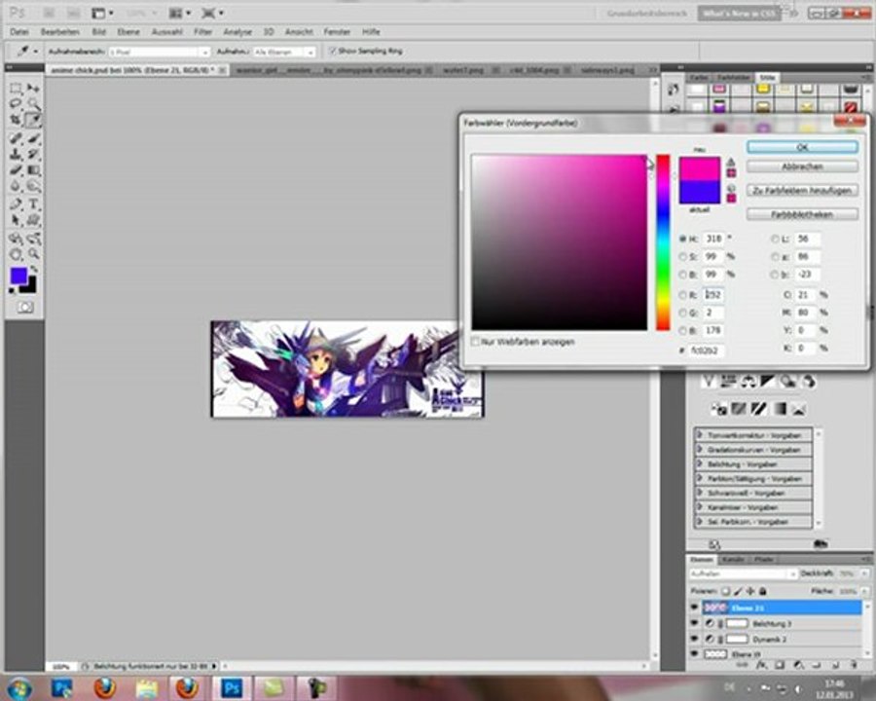This screenshot has height=701, width=876.
Task: Select the Move tool
Action: click(34, 89)
